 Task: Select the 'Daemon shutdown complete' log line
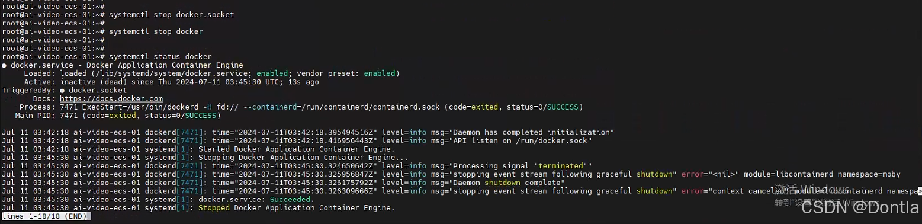[284, 183]
